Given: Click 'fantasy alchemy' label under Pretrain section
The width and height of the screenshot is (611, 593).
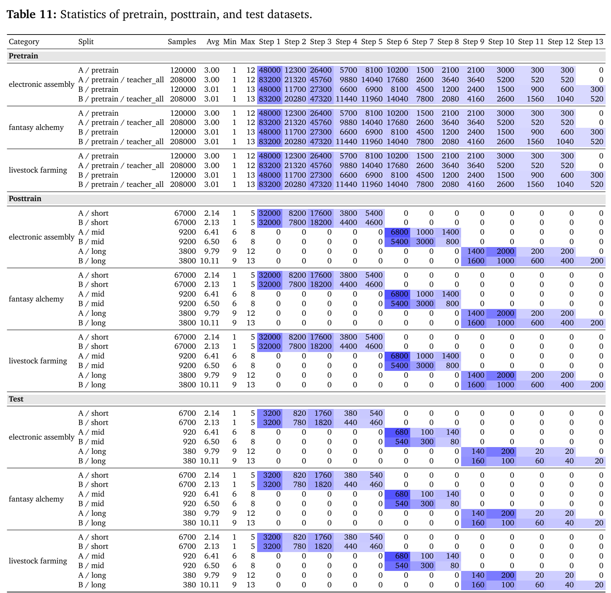Looking at the screenshot, I should [36, 127].
